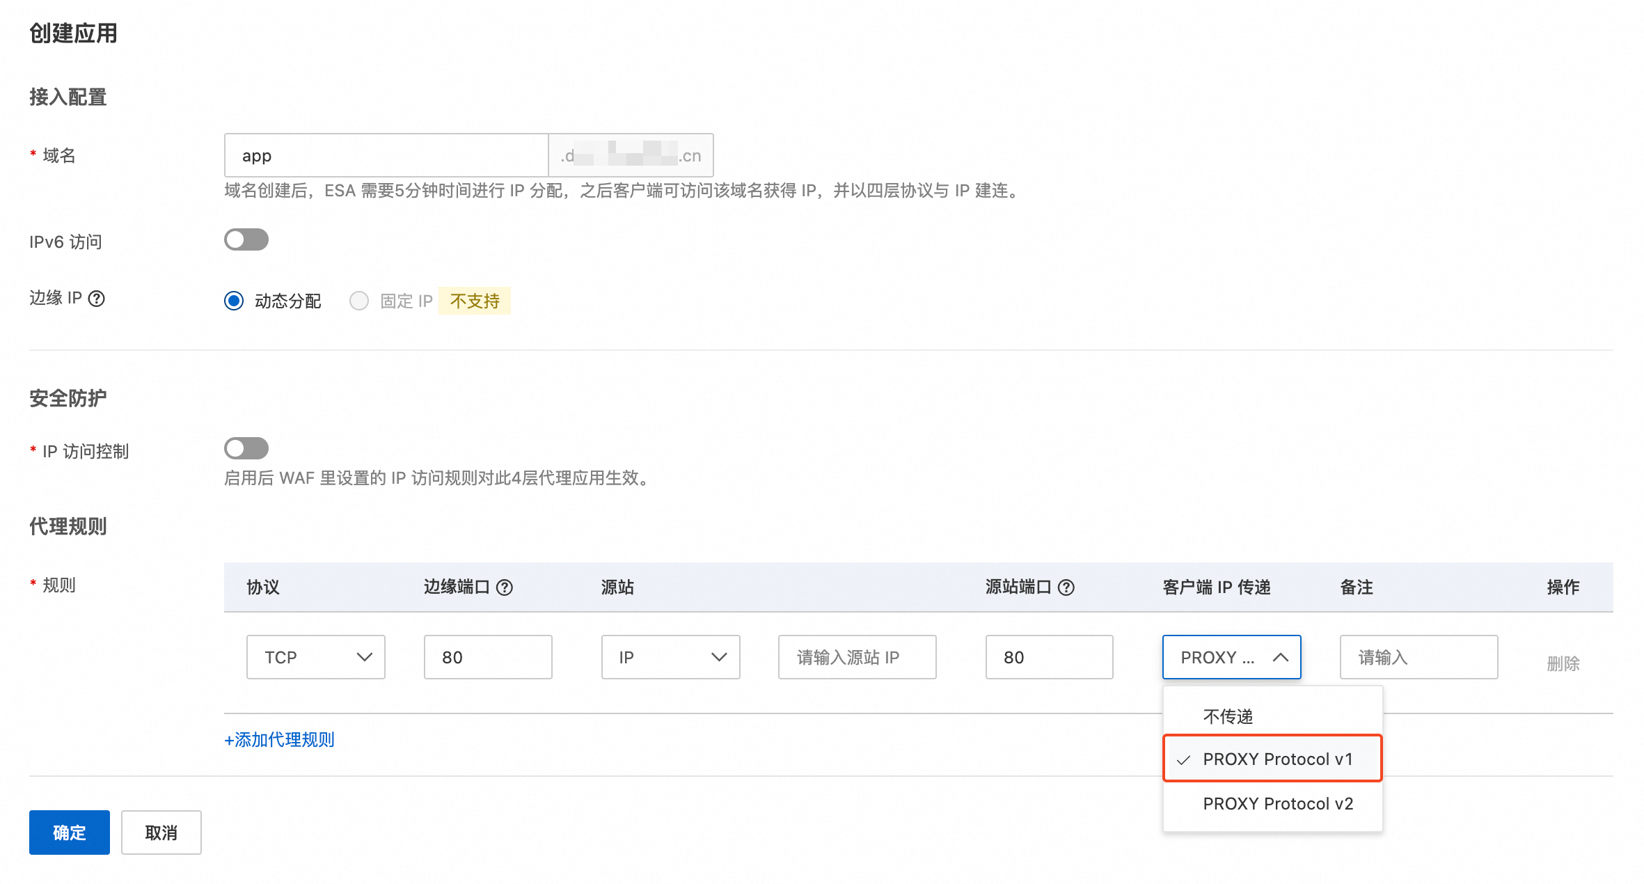Viewport: 1644px width, 884px height.
Task: Select the checked PROXY Protocol v1 option
Action: (x=1278, y=759)
